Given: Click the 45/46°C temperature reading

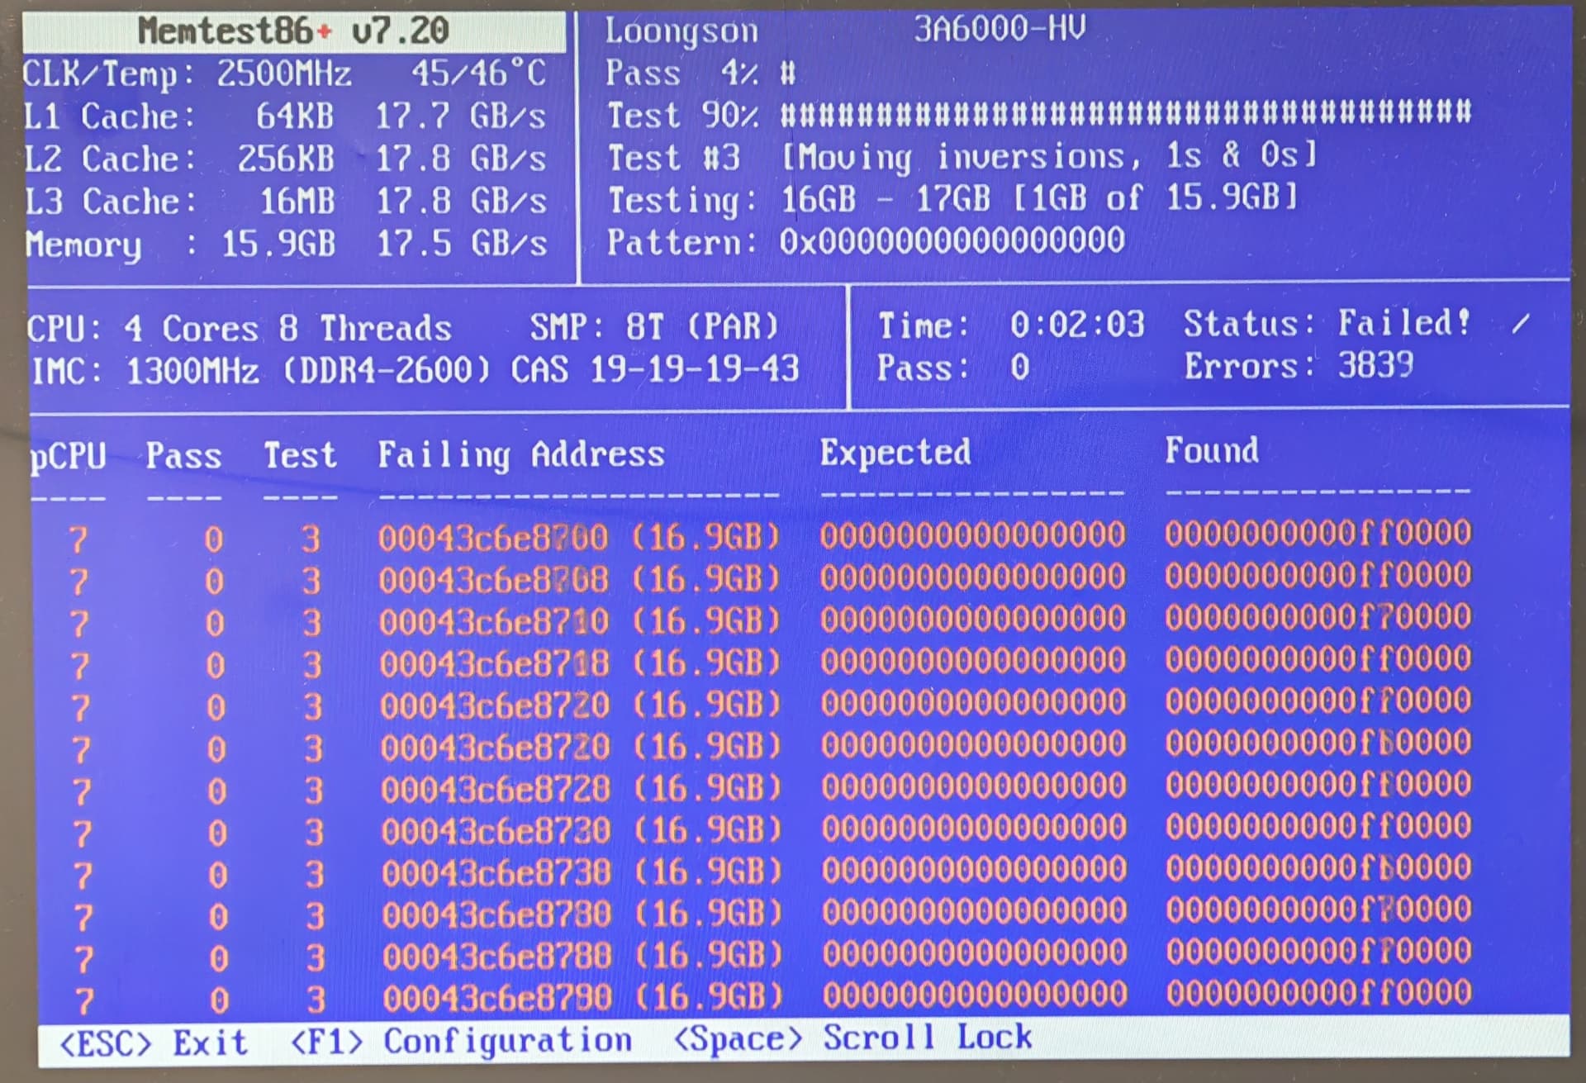Looking at the screenshot, I should click(x=479, y=74).
